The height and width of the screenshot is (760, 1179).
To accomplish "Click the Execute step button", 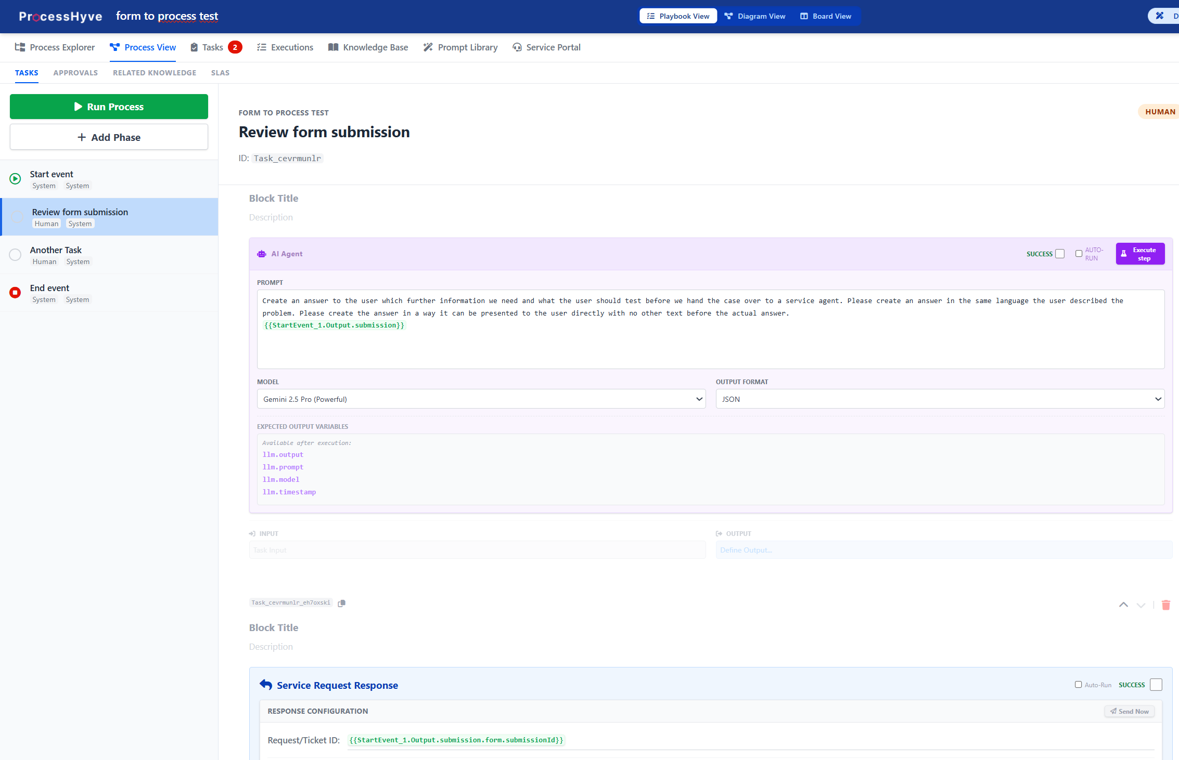I will click(x=1139, y=254).
